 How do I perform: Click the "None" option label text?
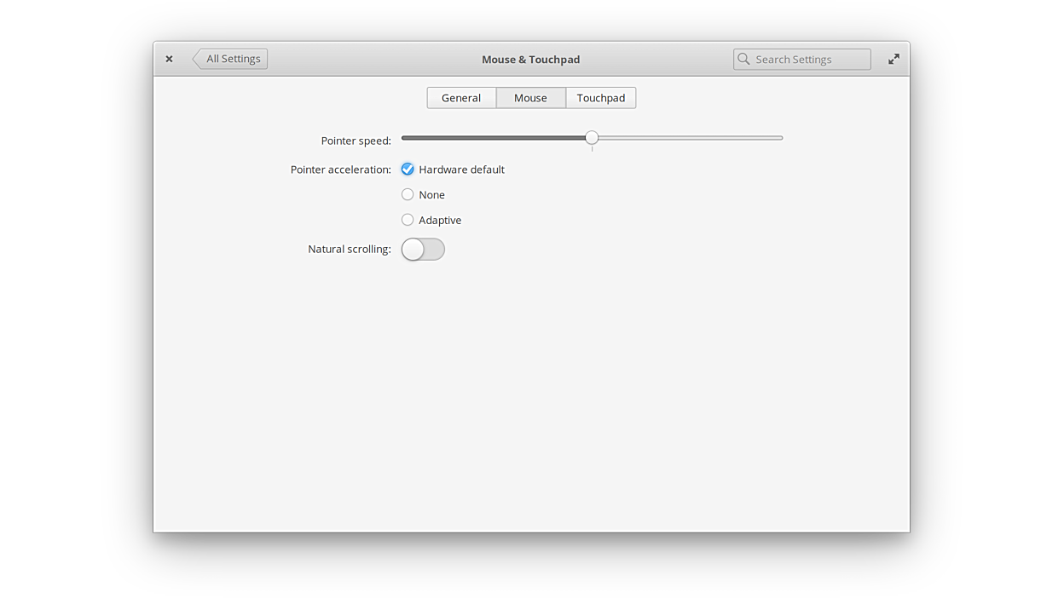(x=431, y=195)
